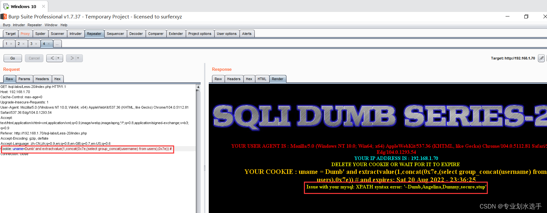Click the Windows 10 VM tab icon
Viewport: 547px width, 213px height.
pos(6,6)
